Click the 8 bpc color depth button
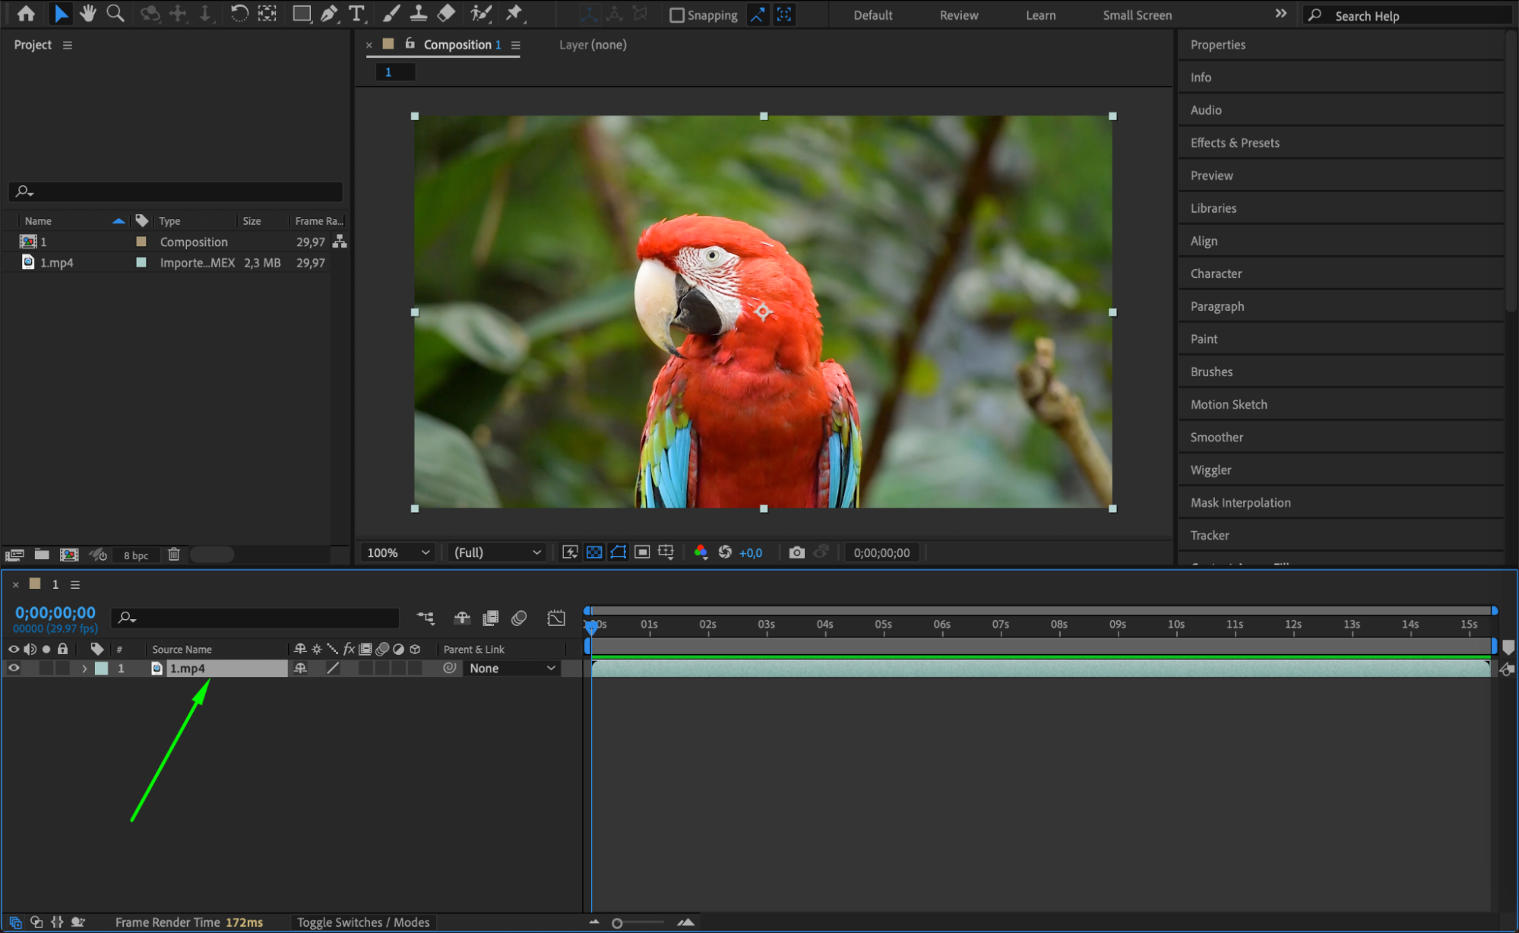 click(x=136, y=555)
